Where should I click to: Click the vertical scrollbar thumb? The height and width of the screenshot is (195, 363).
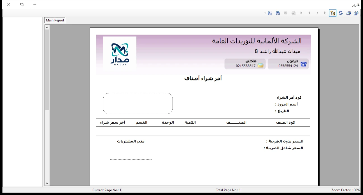tap(47, 69)
